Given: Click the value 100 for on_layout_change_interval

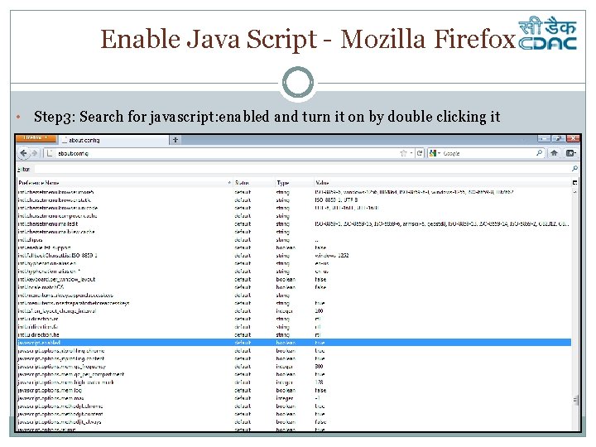Looking at the screenshot, I should click(319, 311).
